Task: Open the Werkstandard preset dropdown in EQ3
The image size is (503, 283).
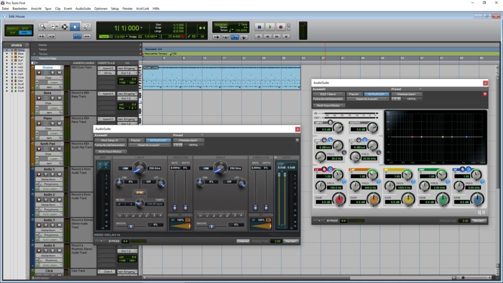Action: coord(406,94)
